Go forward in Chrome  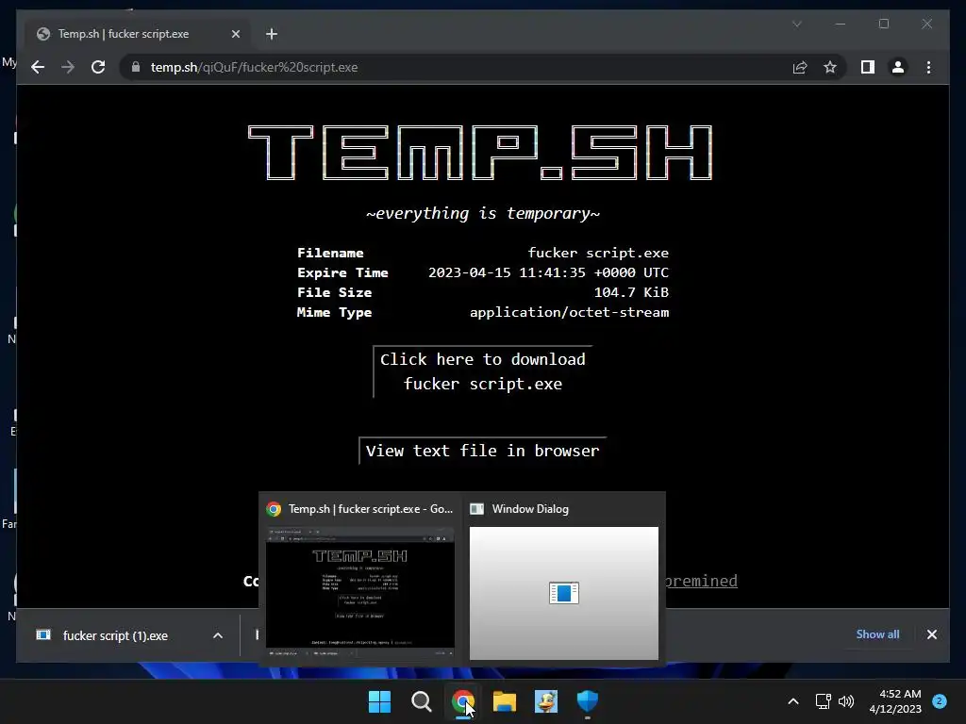(x=68, y=67)
